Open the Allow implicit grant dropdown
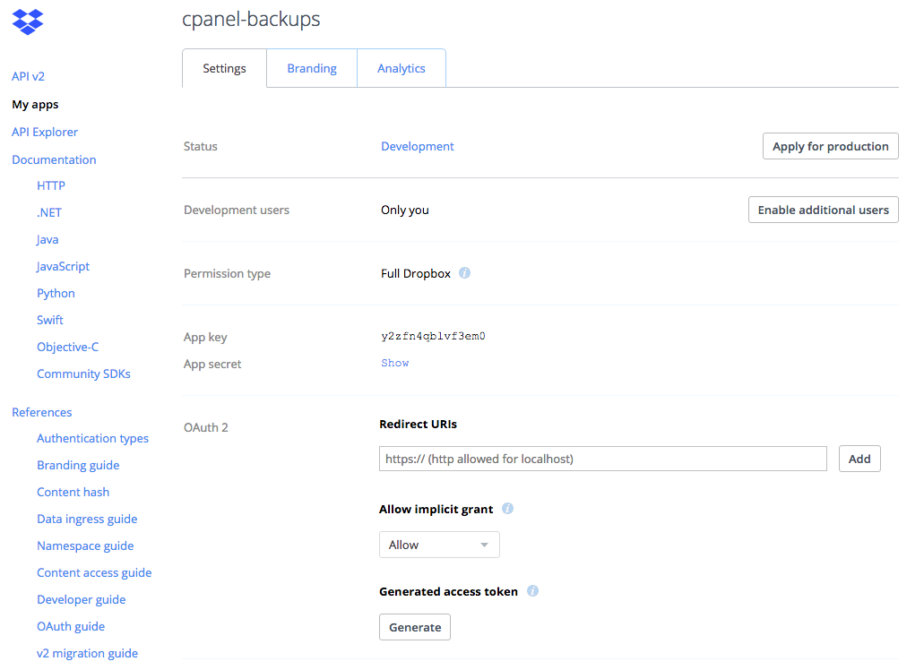 pyautogui.click(x=439, y=545)
